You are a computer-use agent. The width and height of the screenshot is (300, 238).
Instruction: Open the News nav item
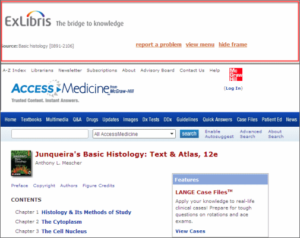[292, 120]
